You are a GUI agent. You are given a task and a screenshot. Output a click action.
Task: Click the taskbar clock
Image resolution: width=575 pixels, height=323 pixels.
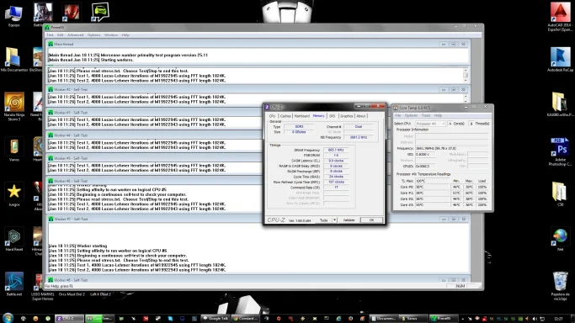pyautogui.click(x=558, y=319)
